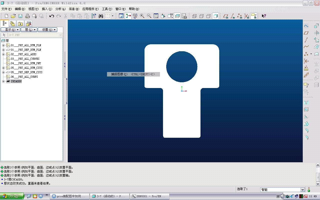Select the Coordinate System tool in right toolbar
The width and height of the screenshot is (320, 200).
(306, 61)
